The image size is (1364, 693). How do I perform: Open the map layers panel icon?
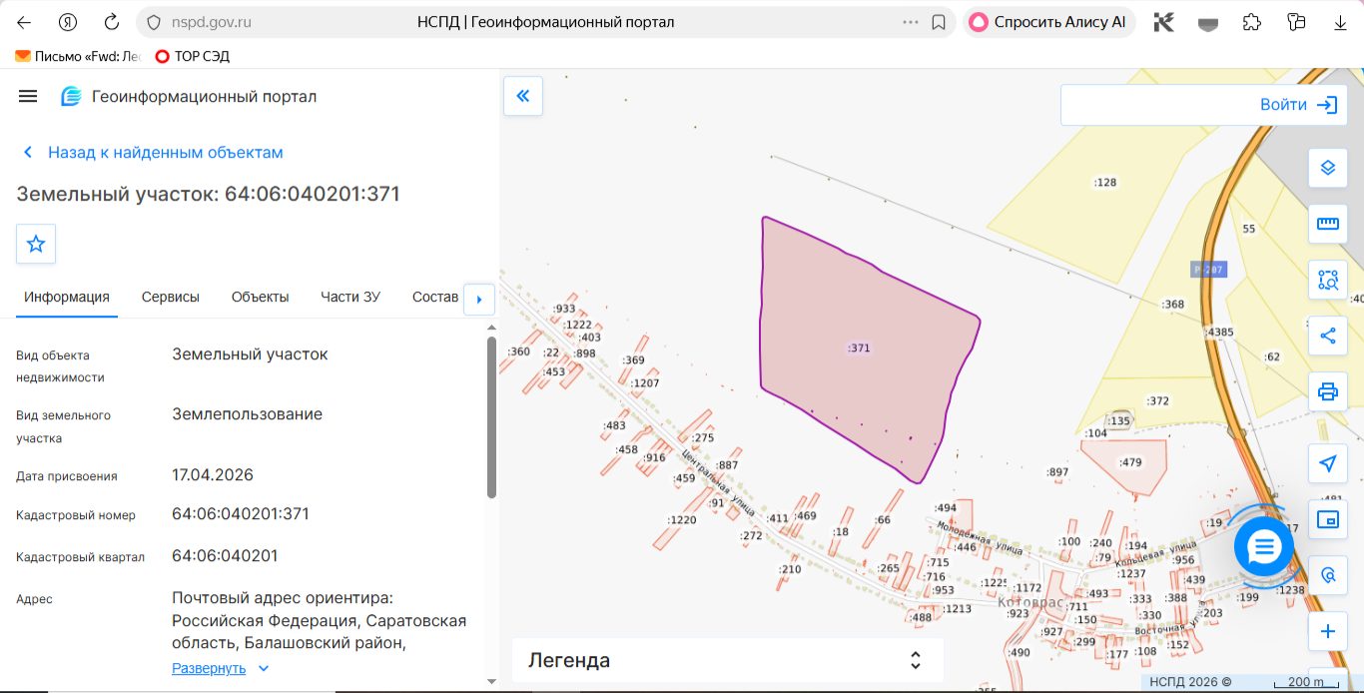(x=1327, y=168)
